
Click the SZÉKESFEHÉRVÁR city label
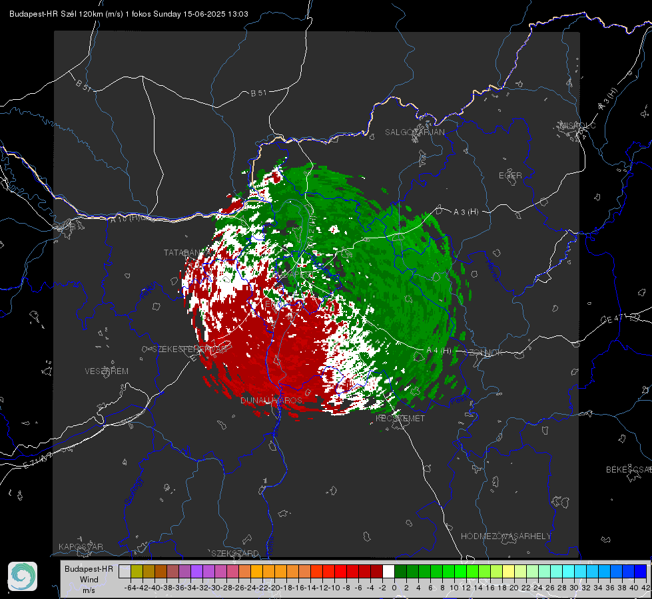pyautogui.click(x=190, y=349)
